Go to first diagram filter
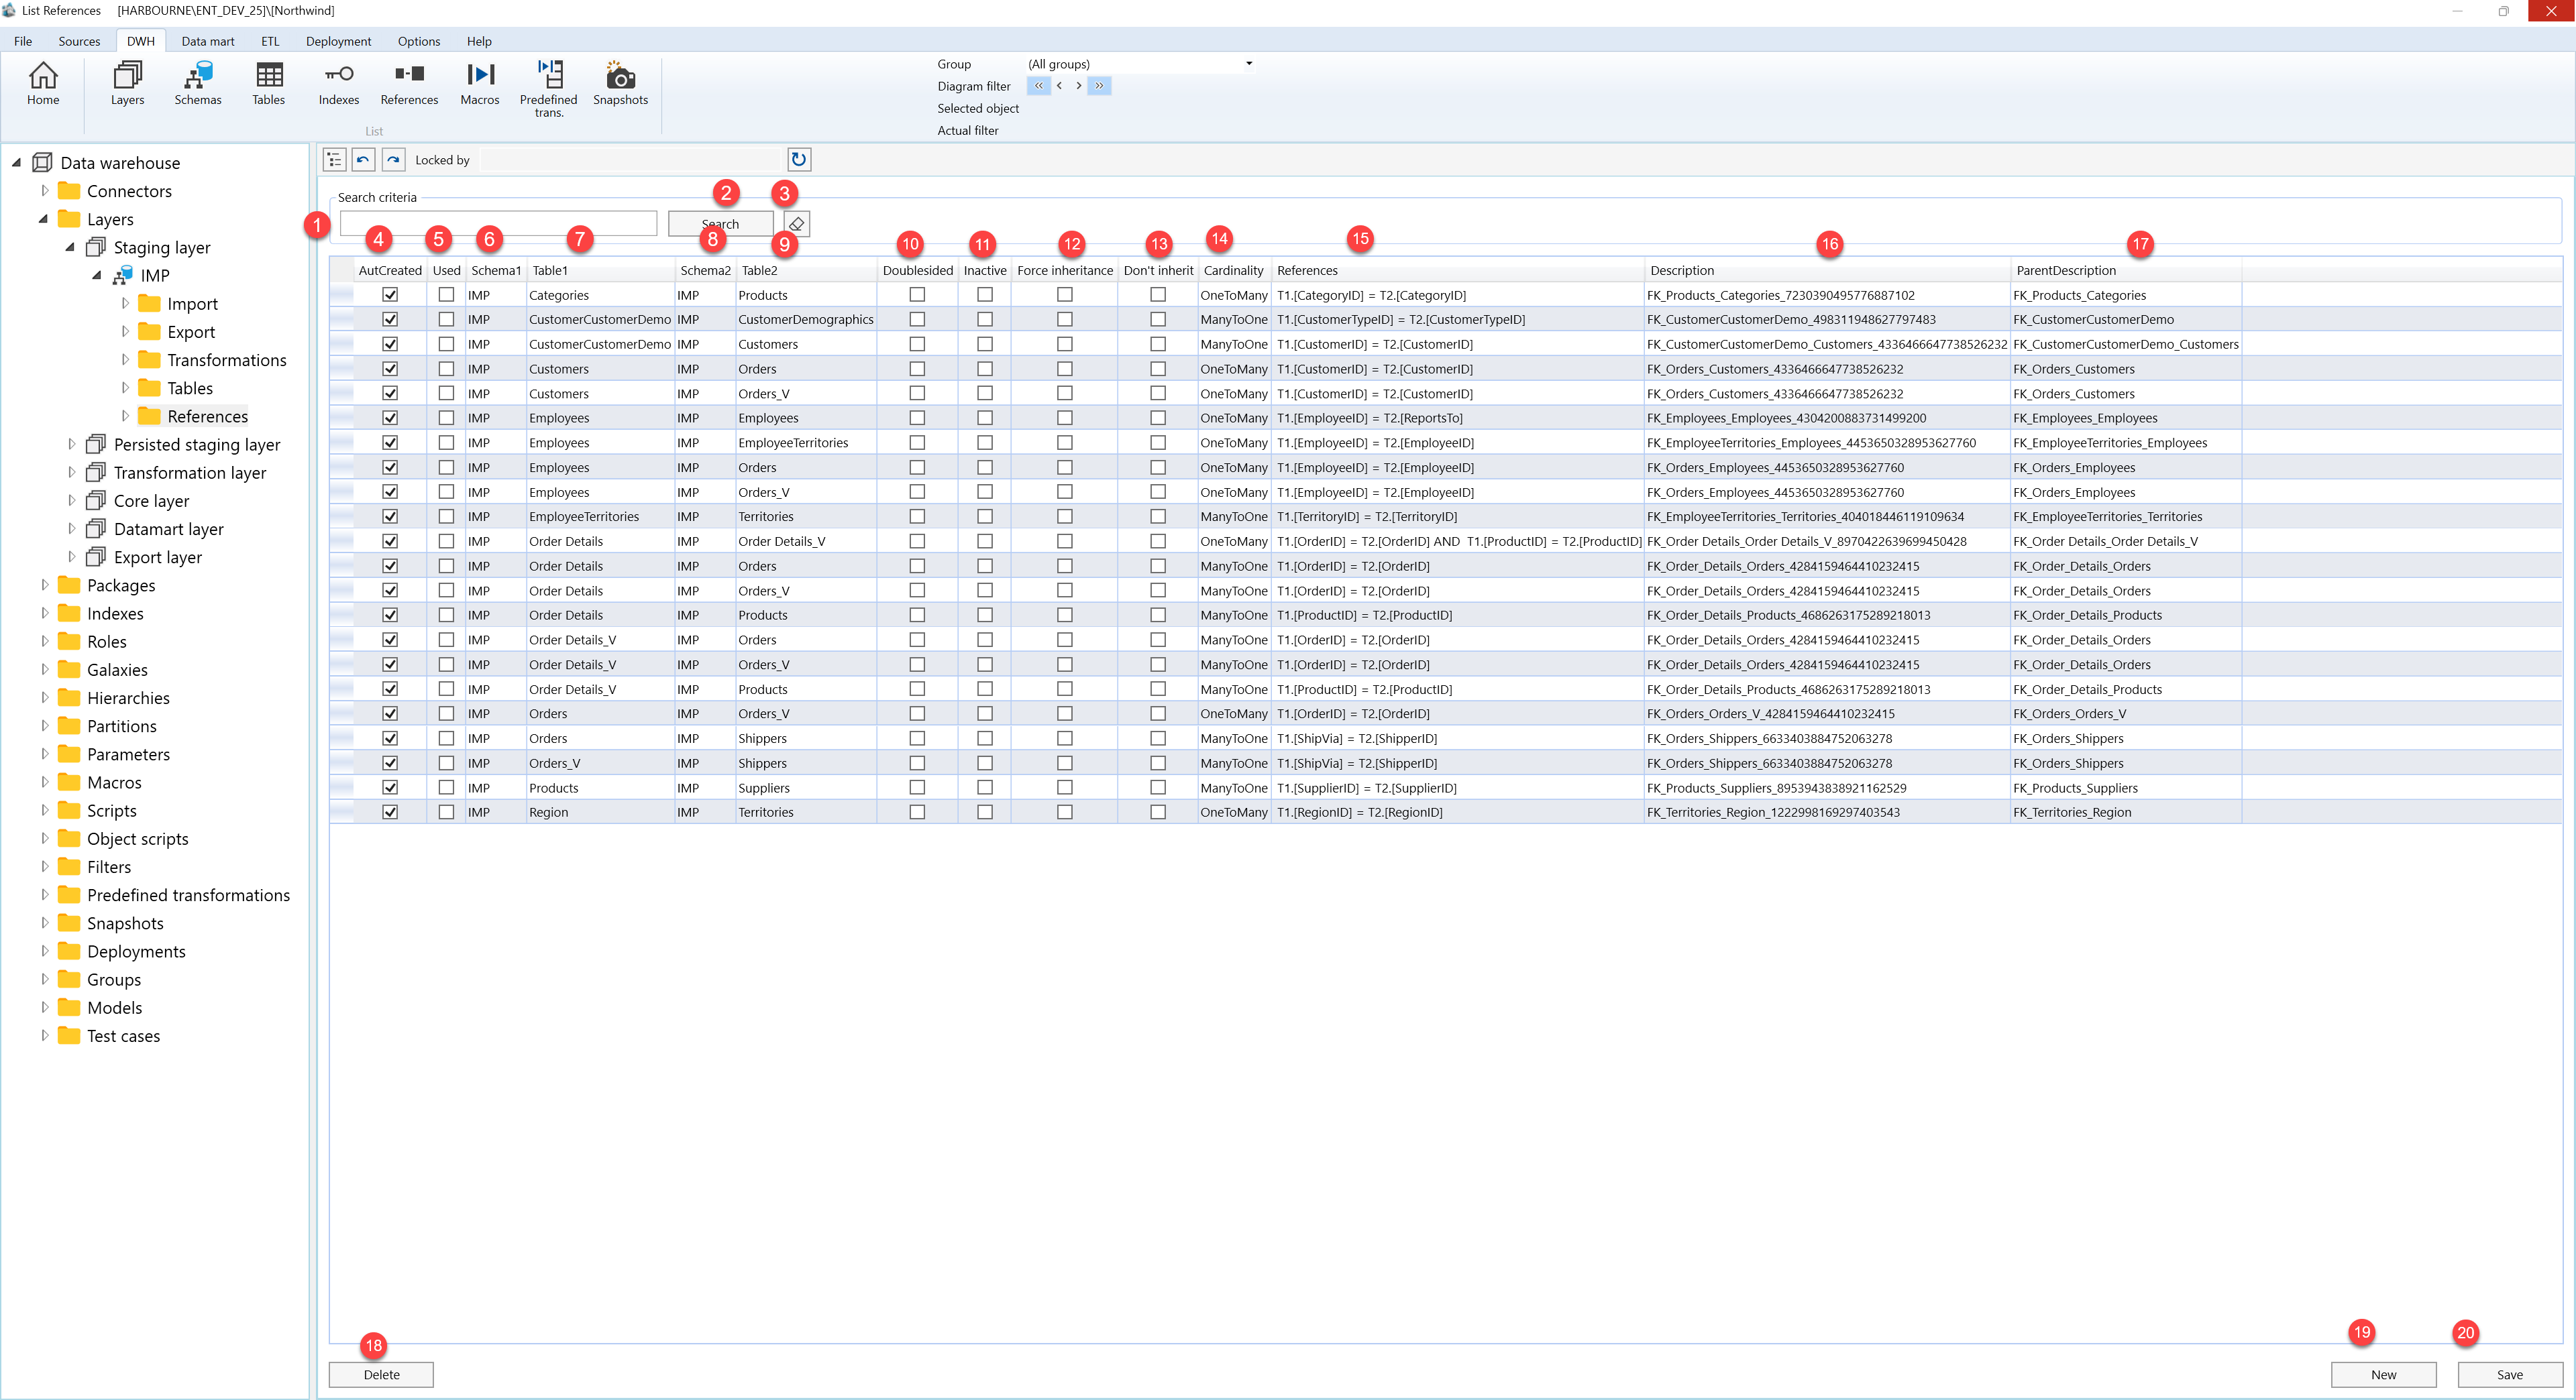This screenshot has height=1400, width=2576. click(x=1038, y=86)
